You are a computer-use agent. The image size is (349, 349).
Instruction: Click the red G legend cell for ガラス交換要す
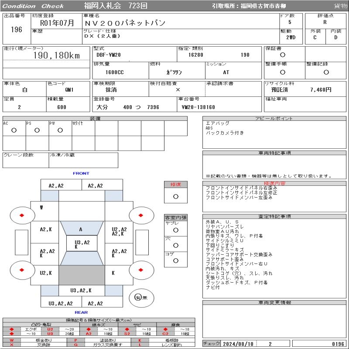pyautogui.click(x=75, y=345)
